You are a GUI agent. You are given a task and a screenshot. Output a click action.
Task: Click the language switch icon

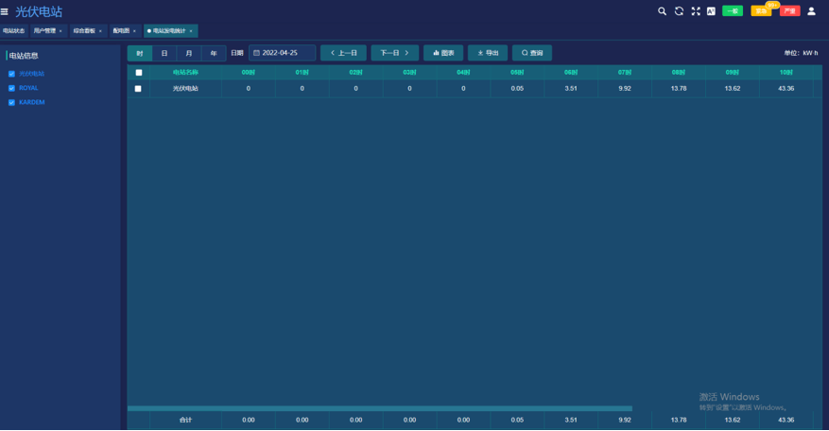coord(711,11)
